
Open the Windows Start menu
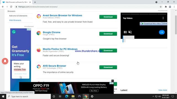coord(3,97)
